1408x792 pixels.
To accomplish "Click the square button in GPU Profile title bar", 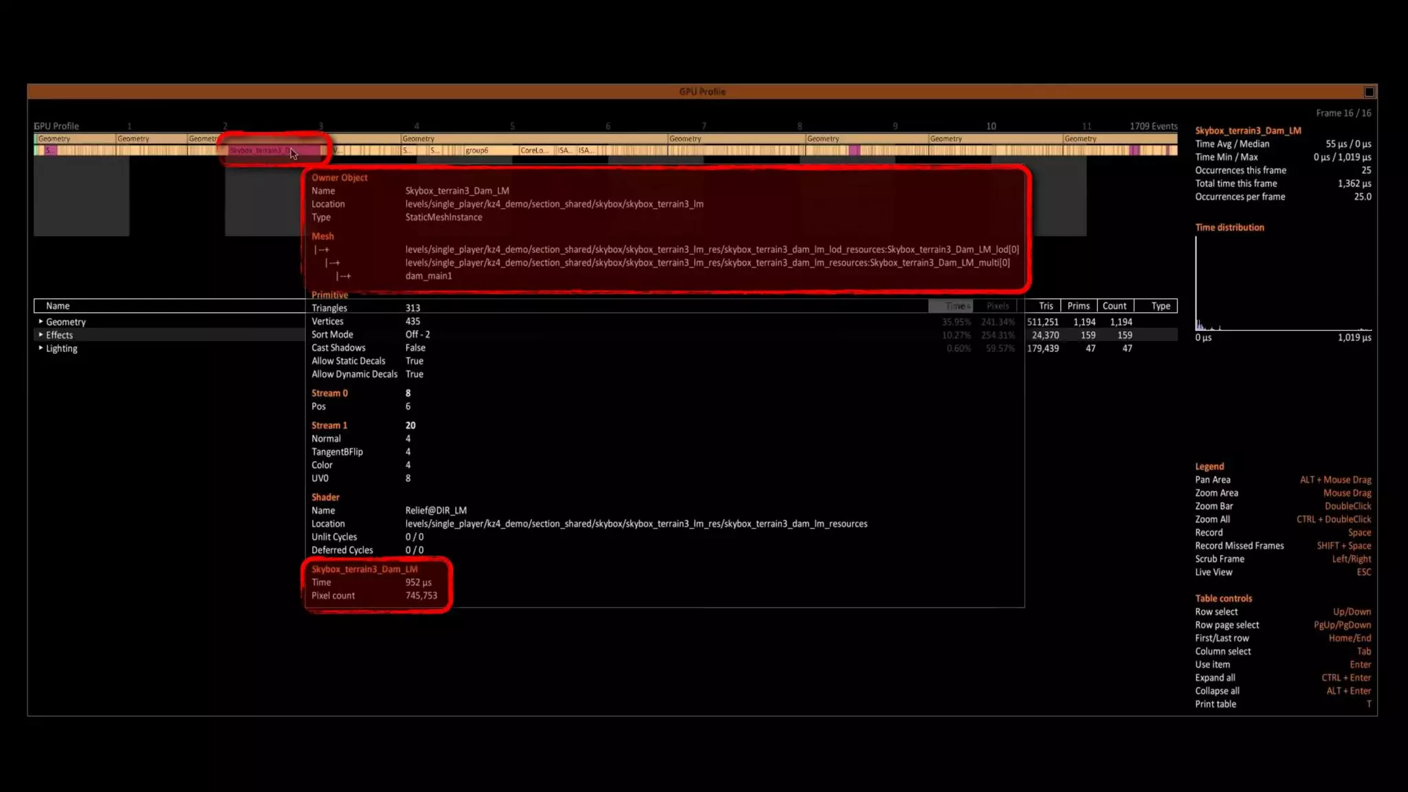I will coord(1369,92).
